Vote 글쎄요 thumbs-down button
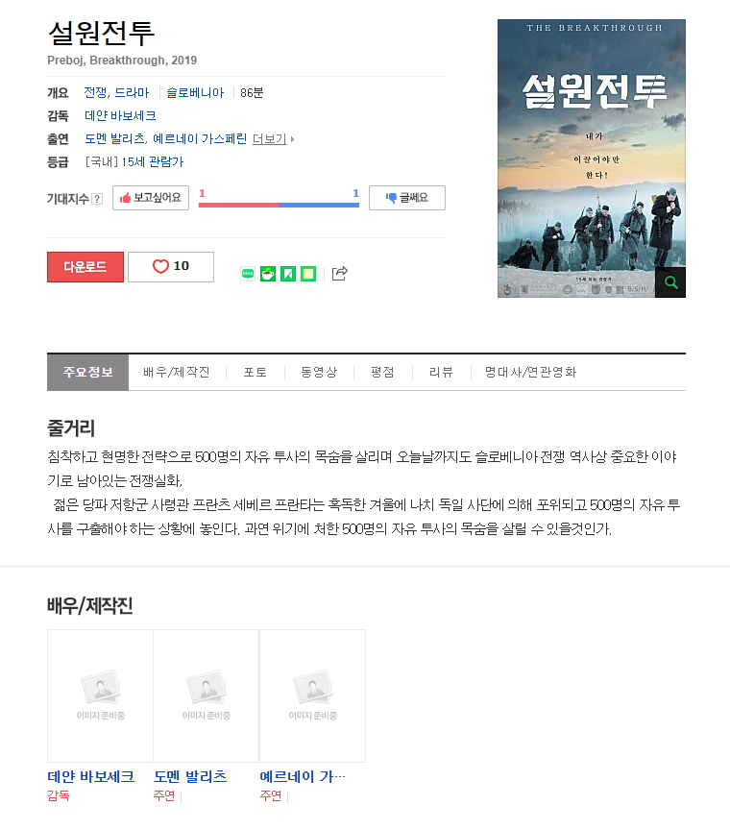Screen dimensions: 730x830 click(407, 198)
